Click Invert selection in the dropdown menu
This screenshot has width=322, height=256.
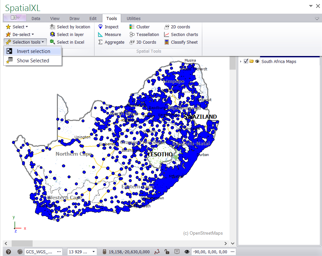(x=33, y=51)
